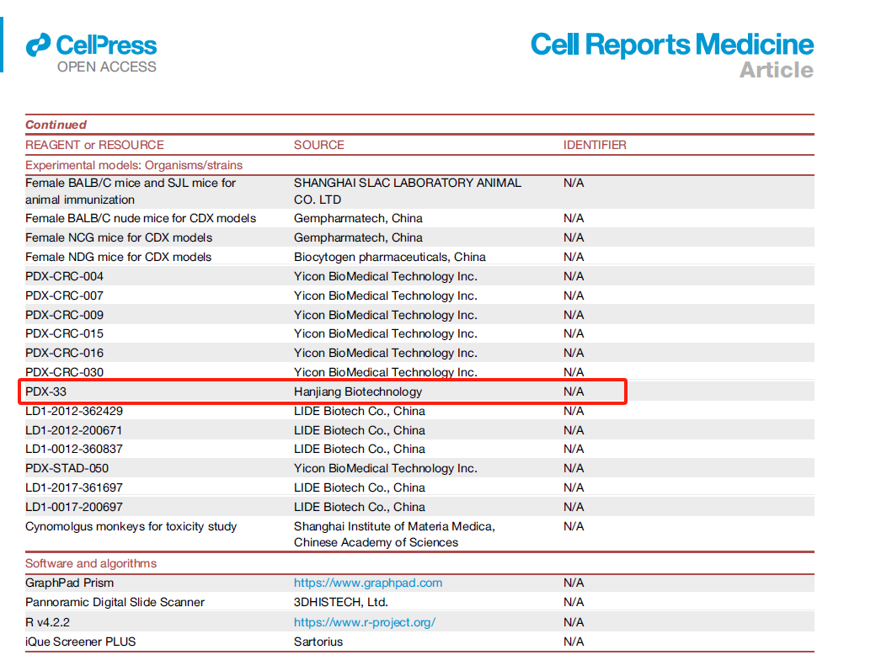Select the 'LD1-2012-200671' row name
Image resolution: width=876 pixels, height=671 pixels.
[x=73, y=430]
